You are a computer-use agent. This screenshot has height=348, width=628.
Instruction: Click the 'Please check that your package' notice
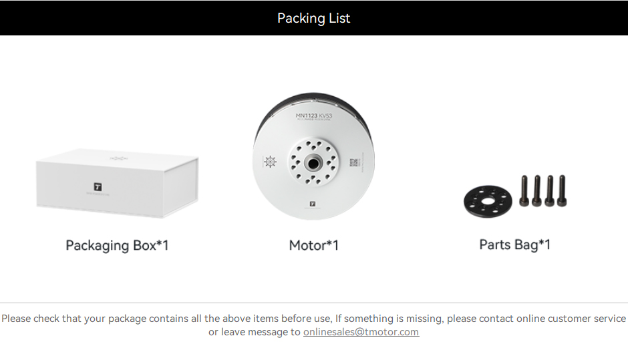coord(313,325)
